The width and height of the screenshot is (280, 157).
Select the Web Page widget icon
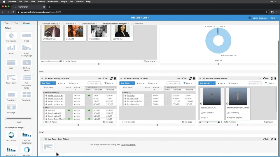pyautogui.click(x=11, y=107)
